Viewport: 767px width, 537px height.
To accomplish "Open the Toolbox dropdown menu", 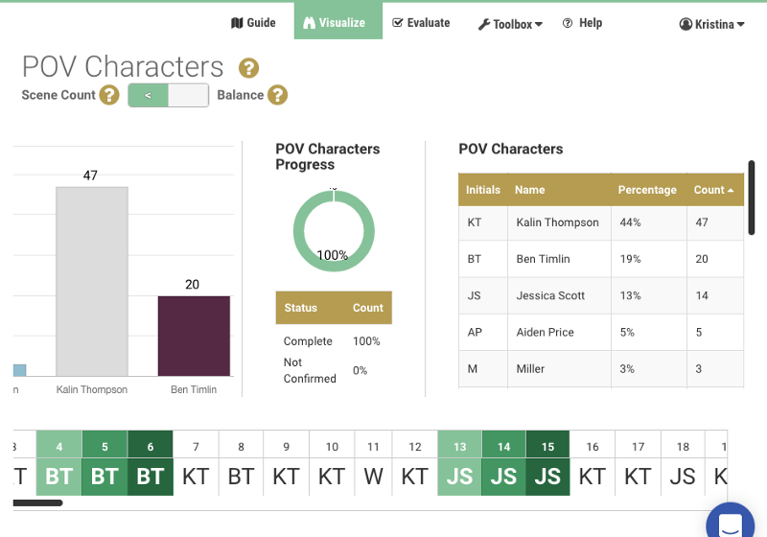I will click(x=511, y=24).
